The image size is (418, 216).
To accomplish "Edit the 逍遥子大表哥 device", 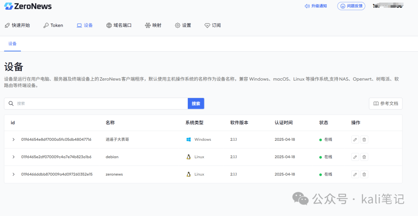I will tap(355, 140).
